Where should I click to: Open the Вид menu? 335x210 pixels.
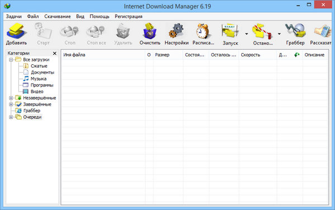[x=80, y=16]
